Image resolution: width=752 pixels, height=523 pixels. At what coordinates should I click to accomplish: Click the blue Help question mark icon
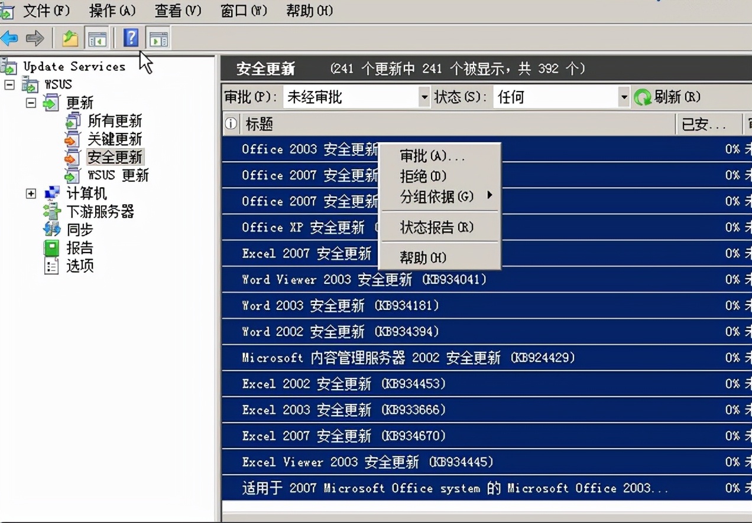(131, 38)
